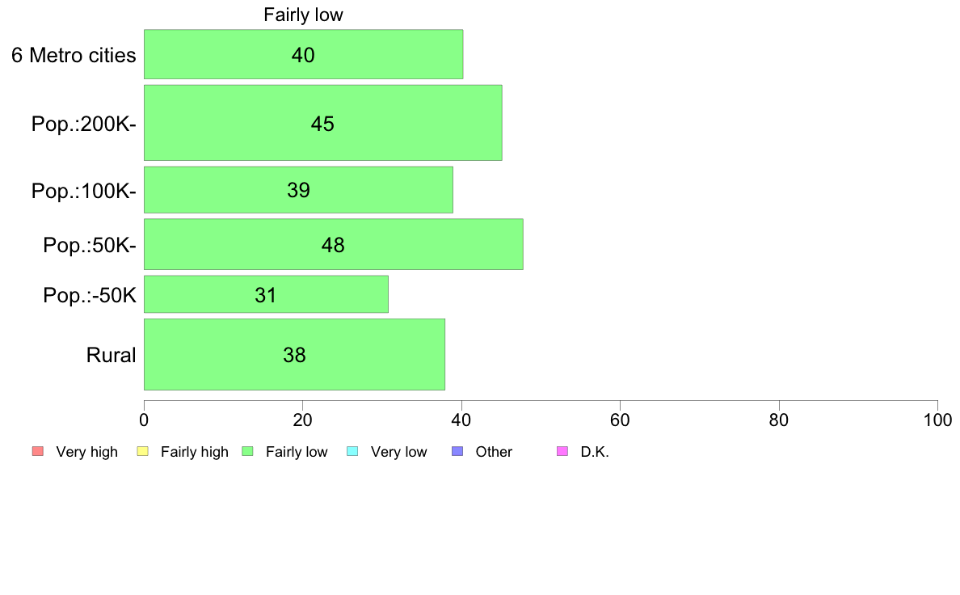Click the yellow Fairly high legend swatch
960x595 pixels.
tap(143, 452)
